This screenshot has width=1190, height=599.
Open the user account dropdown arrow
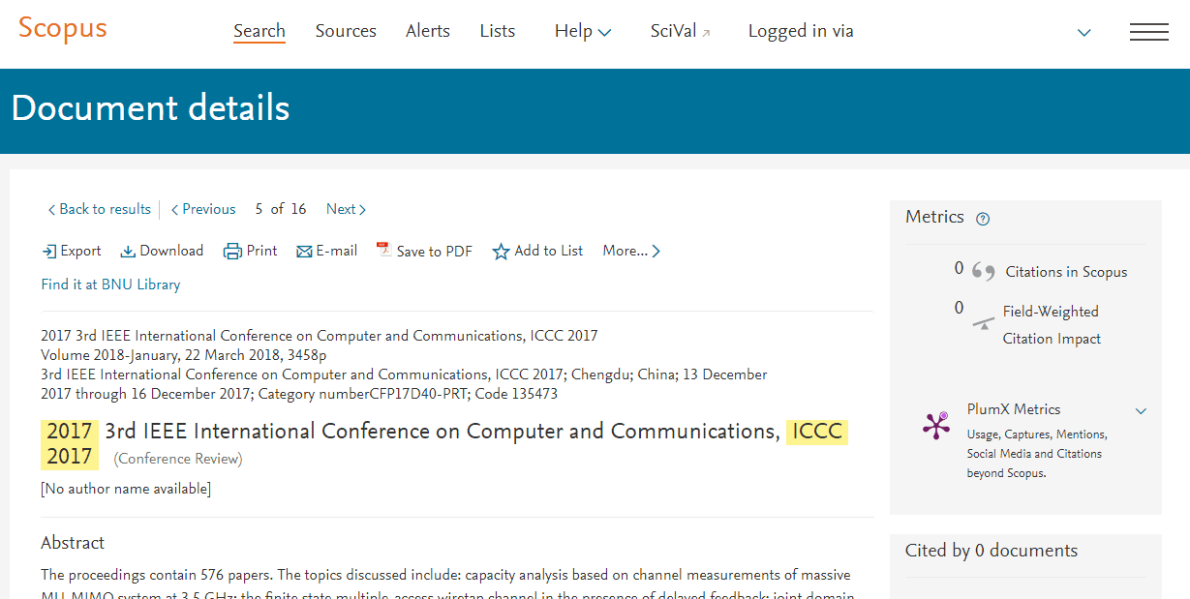(1084, 33)
